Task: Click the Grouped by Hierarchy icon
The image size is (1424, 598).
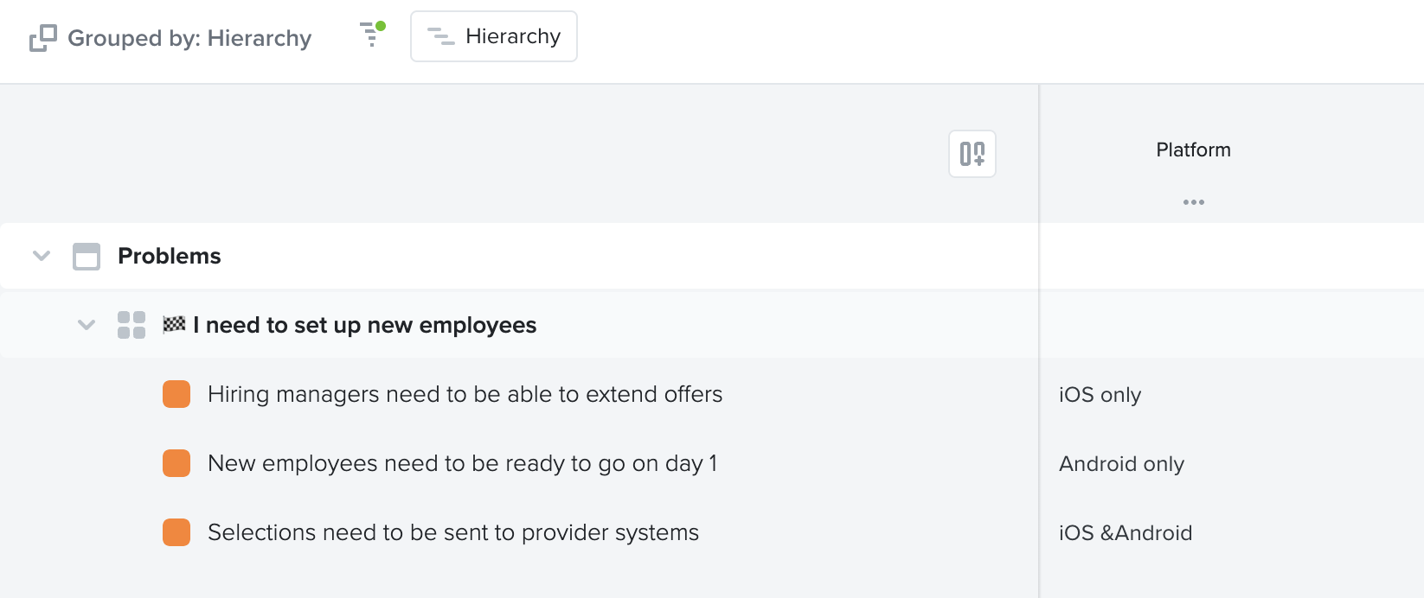Action: [43, 38]
